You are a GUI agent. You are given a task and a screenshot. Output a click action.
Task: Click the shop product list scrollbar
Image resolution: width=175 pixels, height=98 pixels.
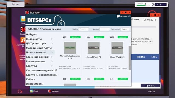(x=130, y=58)
